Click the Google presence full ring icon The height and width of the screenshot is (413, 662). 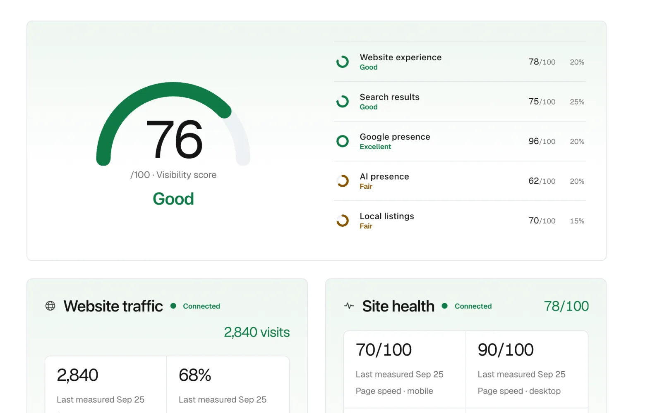click(343, 141)
